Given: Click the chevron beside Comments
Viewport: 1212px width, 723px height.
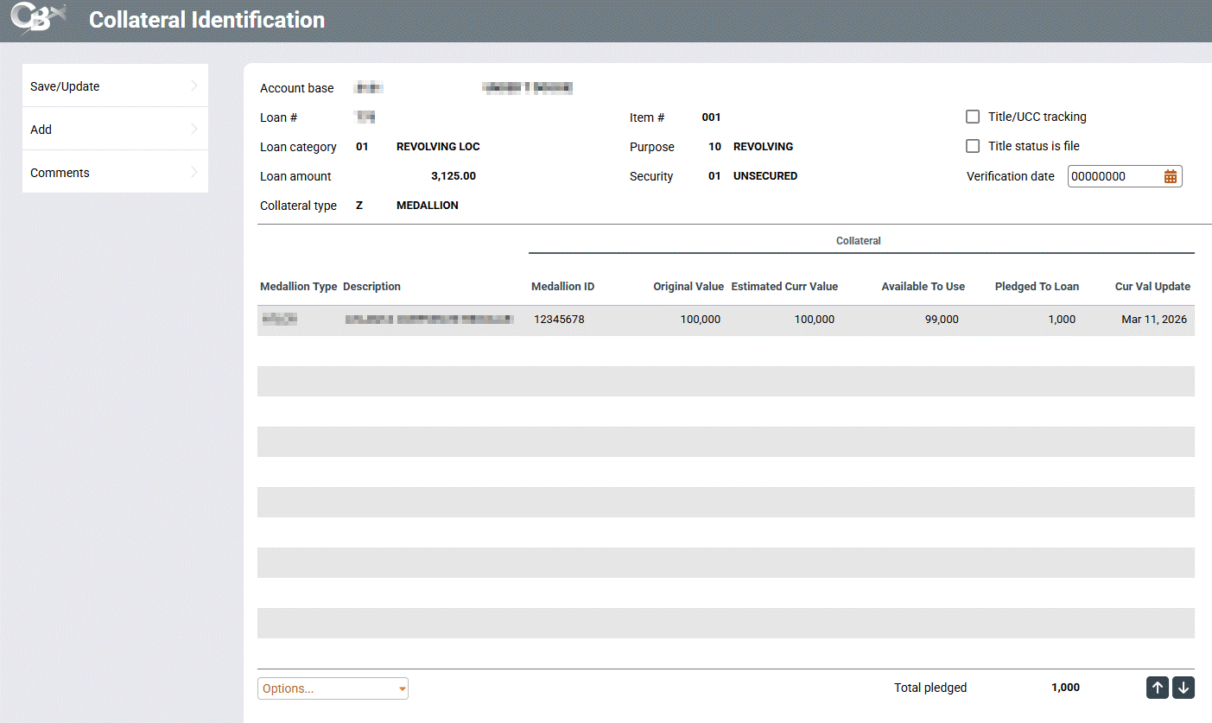Looking at the screenshot, I should (x=194, y=172).
